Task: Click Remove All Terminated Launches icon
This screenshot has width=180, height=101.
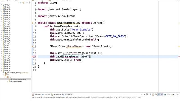Action: pos(147,95)
